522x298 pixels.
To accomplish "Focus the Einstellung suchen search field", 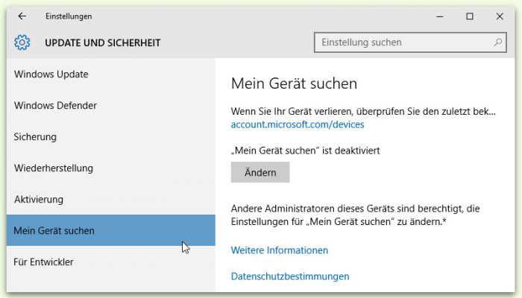I will 410,42.
